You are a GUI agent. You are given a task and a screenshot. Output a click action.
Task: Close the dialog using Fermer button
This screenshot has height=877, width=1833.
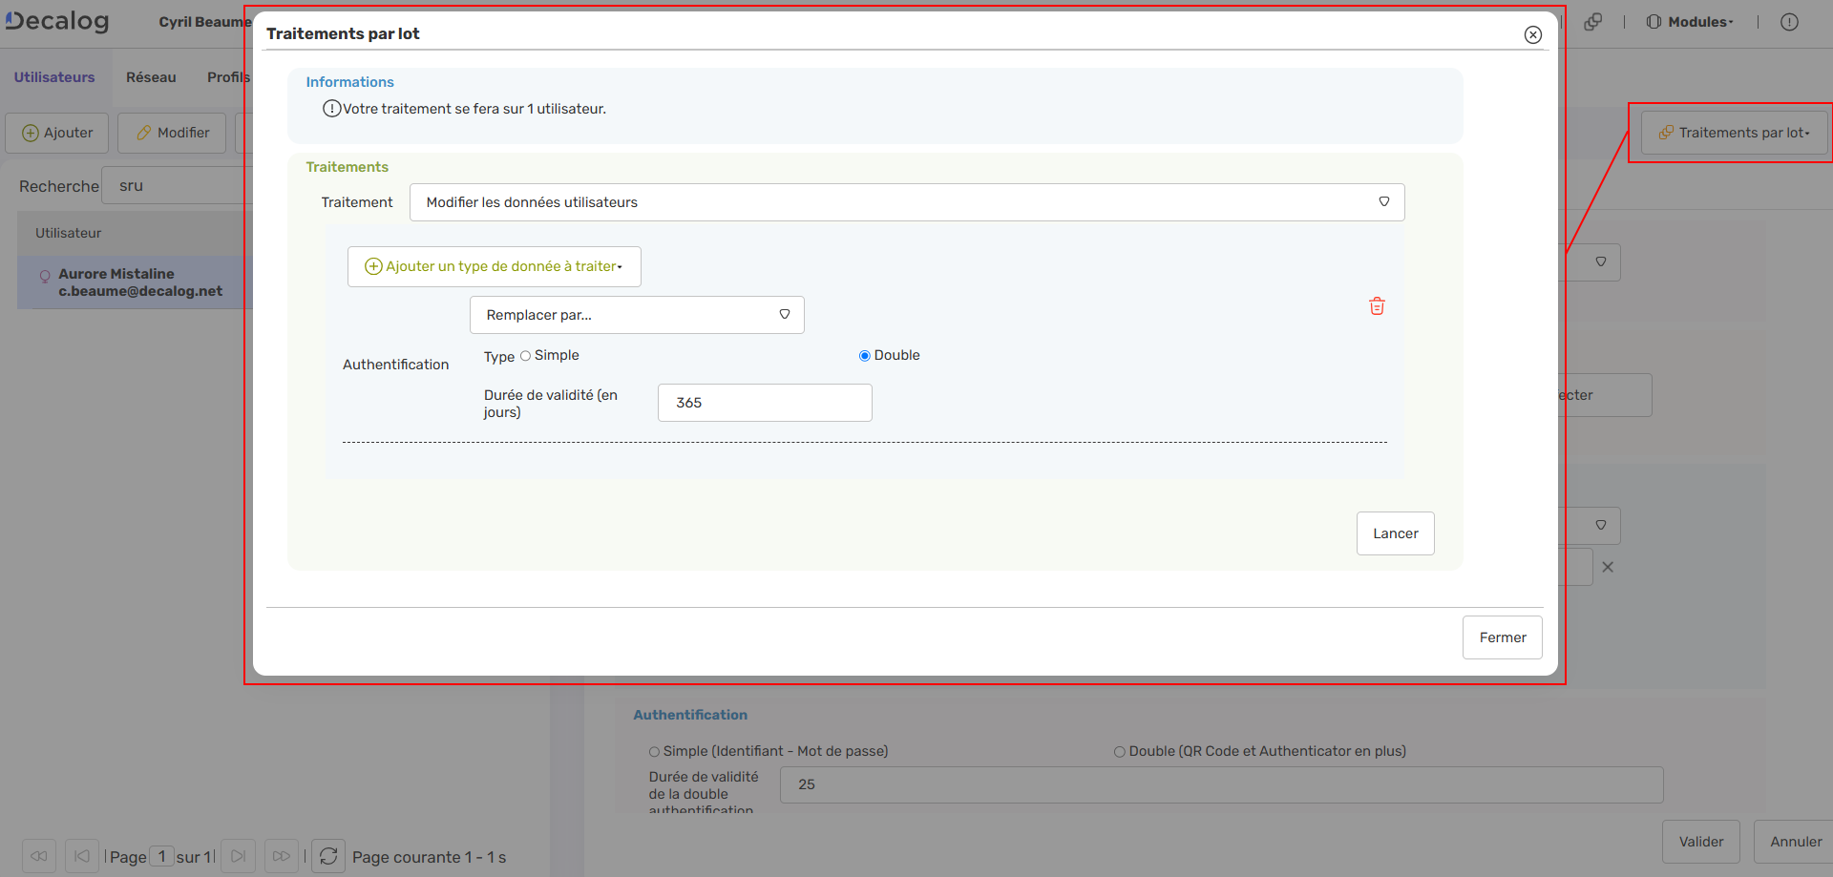tap(1502, 637)
